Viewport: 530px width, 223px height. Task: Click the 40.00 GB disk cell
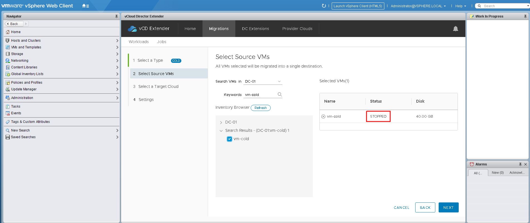pos(424,117)
